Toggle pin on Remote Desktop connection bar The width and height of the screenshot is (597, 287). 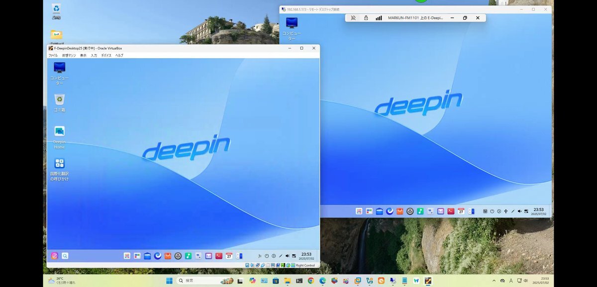(353, 18)
